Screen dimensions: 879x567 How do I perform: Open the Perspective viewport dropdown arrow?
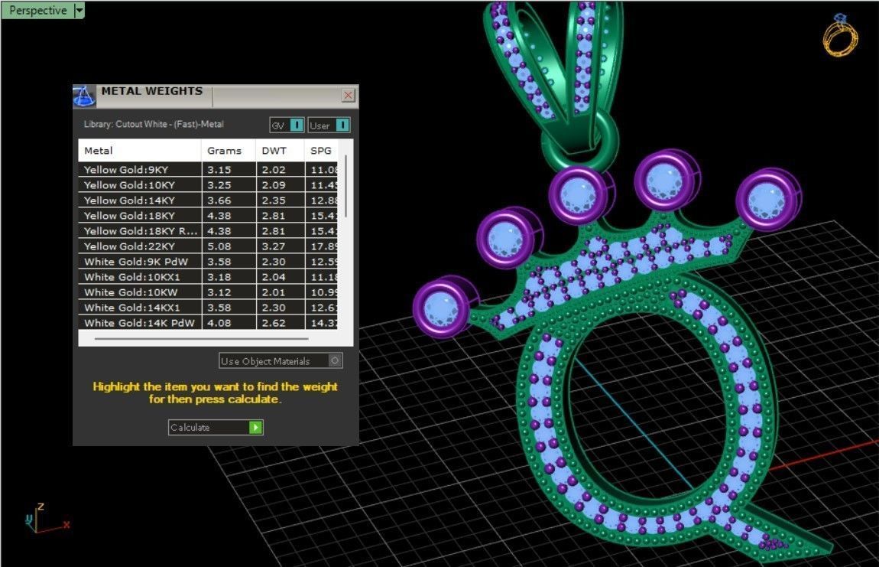(79, 10)
